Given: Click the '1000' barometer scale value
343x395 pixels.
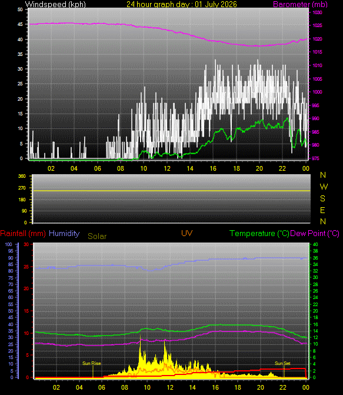Looking at the screenshot, I should pyautogui.click(x=317, y=92).
